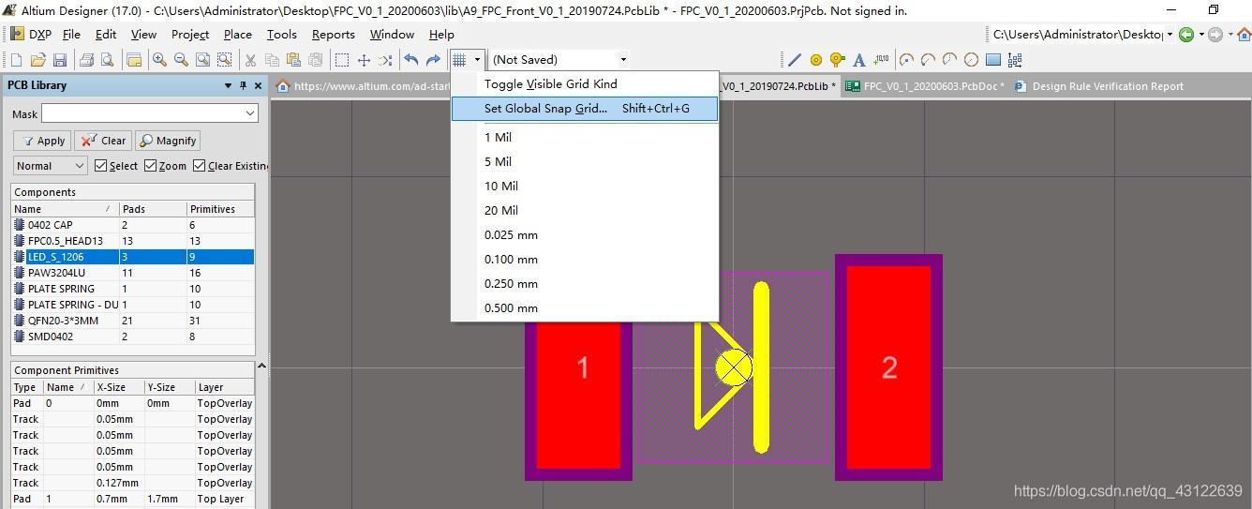Image resolution: width=1252 pixels, height=509 pixels.
Task: Click the Zoom Out magnifier icon
Action: click(181, 60)
